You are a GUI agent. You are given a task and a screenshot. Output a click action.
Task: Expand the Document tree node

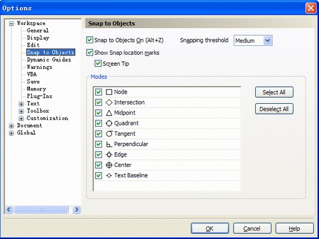[11, 126]
